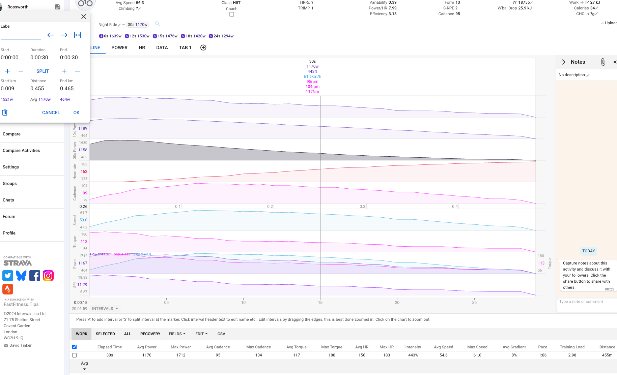Click the fit-width arrows icon
This screenshot has width=617, height=375.
[78, 35]
